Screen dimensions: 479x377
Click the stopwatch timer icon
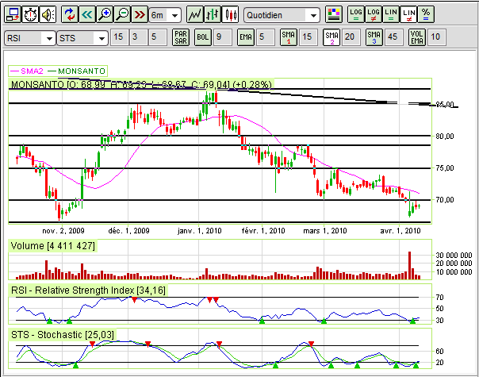(x=30, y=14)
